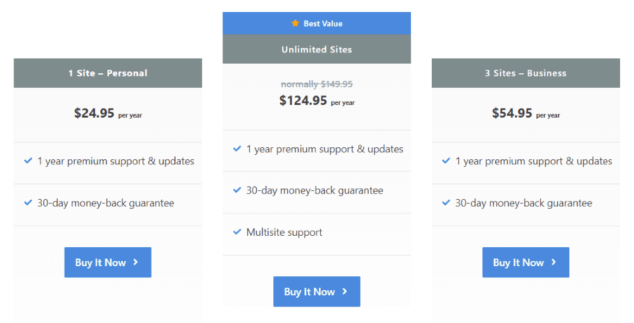The height and width of the screenshot is (323, 634).
Task: Select the 1 Site – Personal header
Action: [x=108, y=73]
